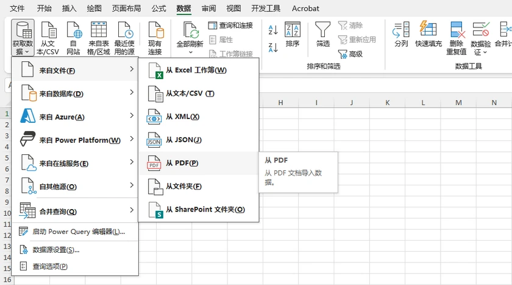Viewport: 512px width, 285px height.
Task: Expand the 合并查询(Q) submenu
Action: coord(75,211)
